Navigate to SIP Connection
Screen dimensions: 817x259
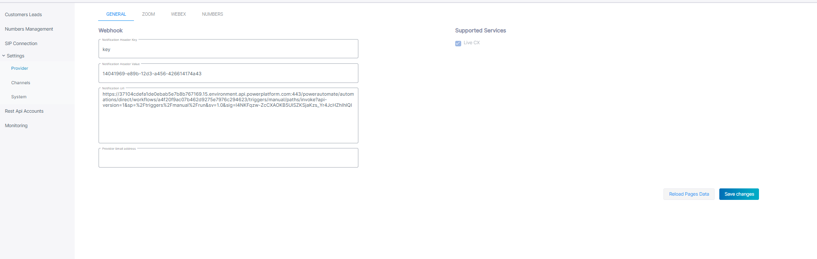(x=21, y=43)
